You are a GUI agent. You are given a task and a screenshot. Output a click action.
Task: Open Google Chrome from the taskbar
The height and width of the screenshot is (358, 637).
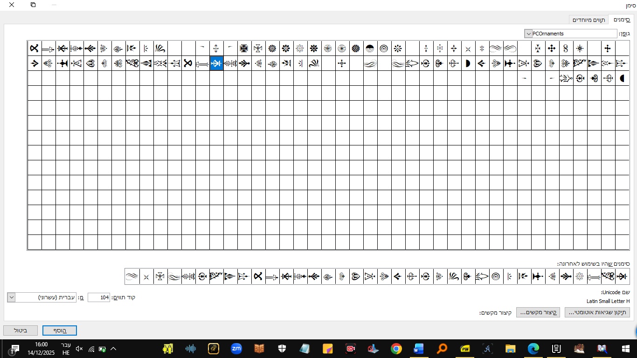(x=396, y=349)
